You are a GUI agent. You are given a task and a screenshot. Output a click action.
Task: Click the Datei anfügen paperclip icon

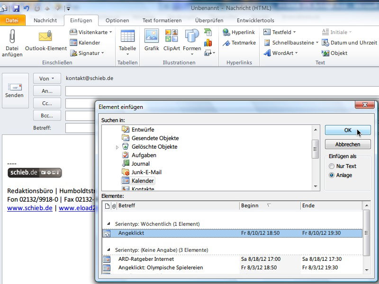click(12, 36)
